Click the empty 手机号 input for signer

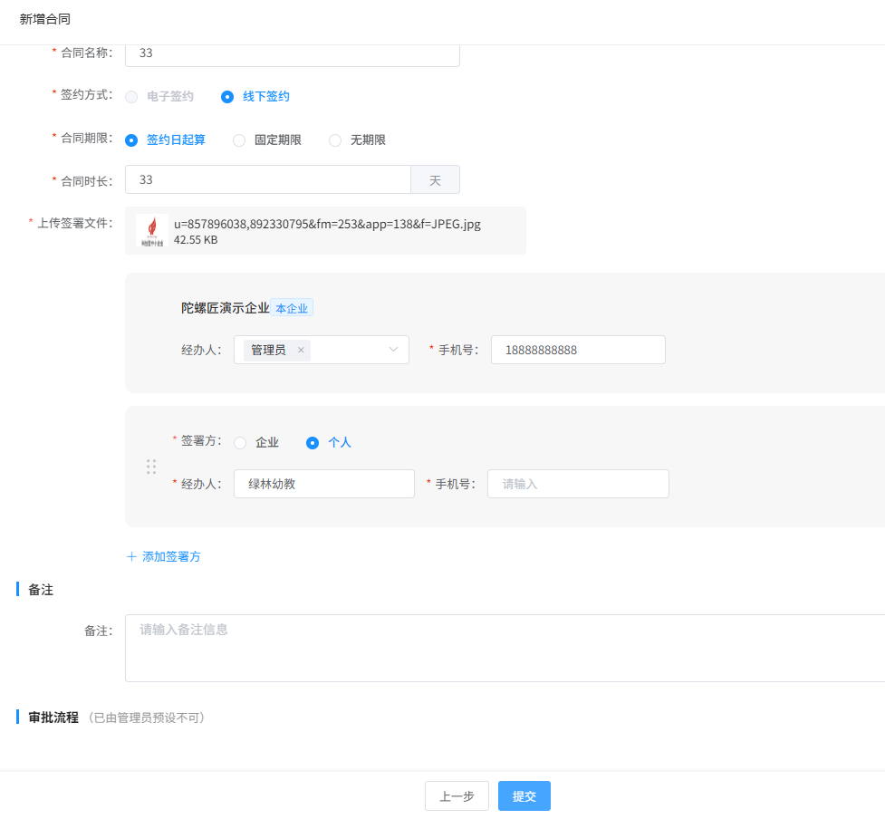(578, 484)
